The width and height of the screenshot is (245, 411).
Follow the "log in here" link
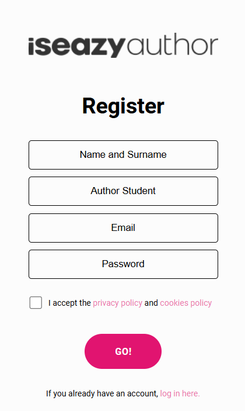(x=180, y=393)
